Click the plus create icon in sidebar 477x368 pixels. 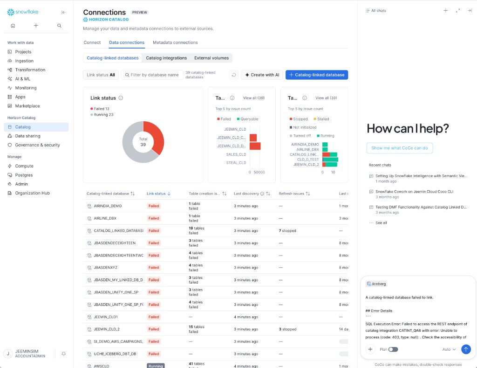tap(36, 26)
